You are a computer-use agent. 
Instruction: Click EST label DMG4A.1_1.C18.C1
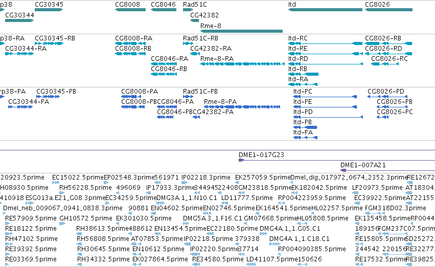coord(300,239)
